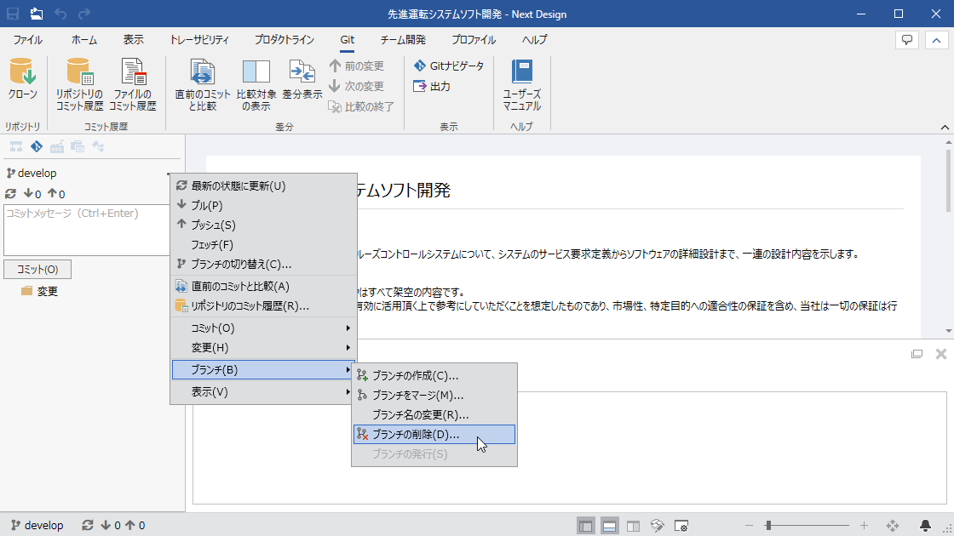Viewport: 954px width, 536px height.
Task: Switch to the プロファイル ribbon tab
Action: coord(474,40)
